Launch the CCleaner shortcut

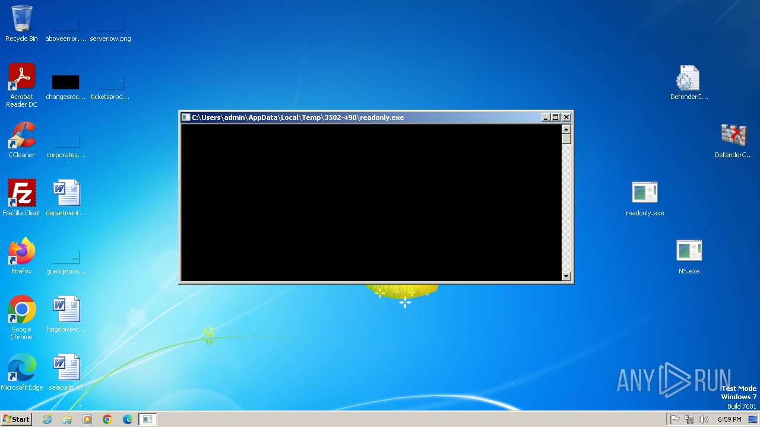tap(21, 140)
